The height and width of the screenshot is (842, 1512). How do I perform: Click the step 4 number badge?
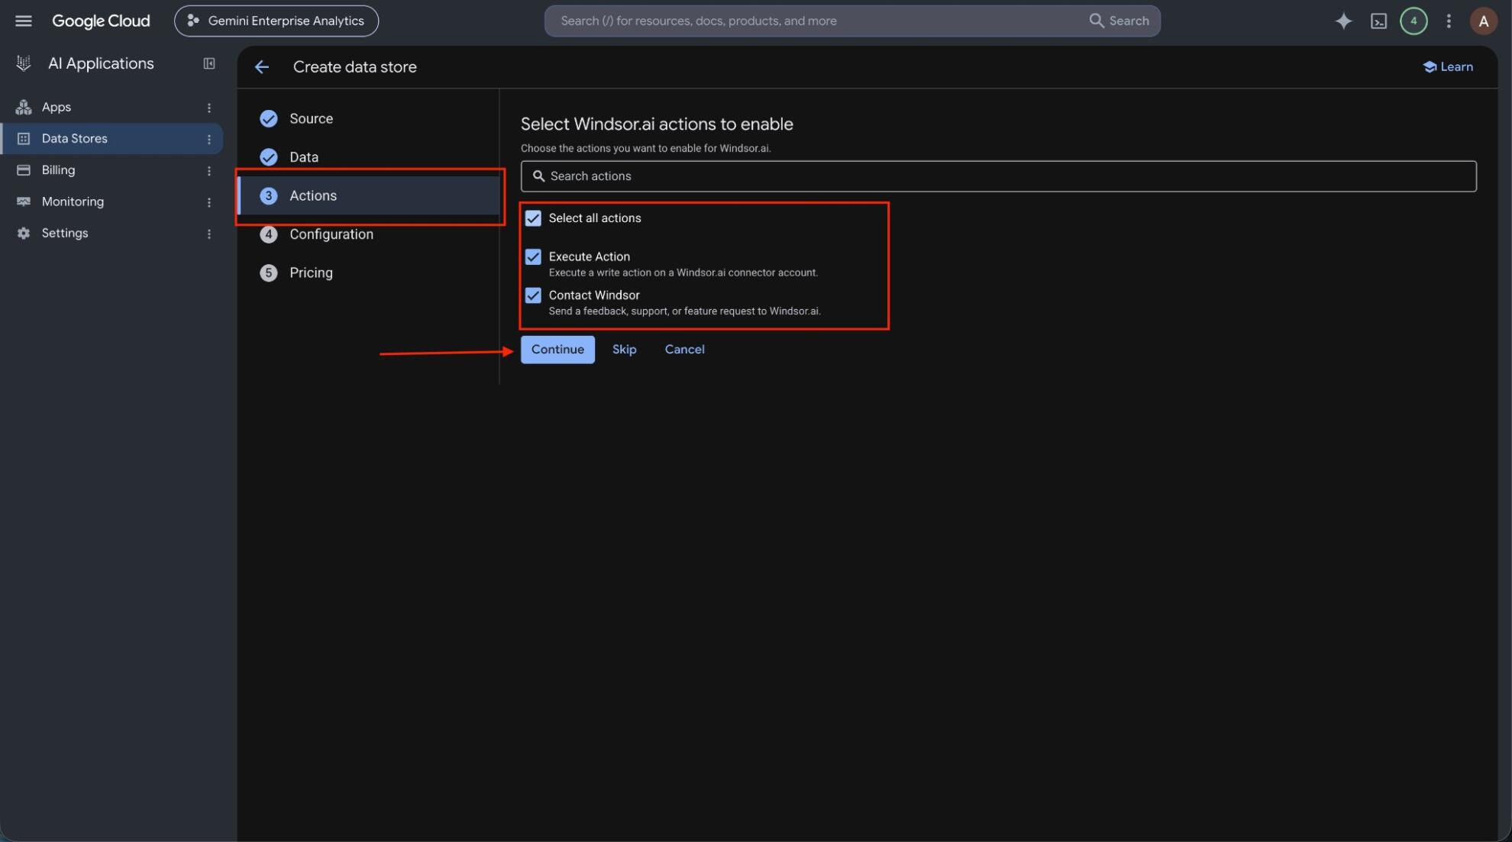tap(268, 234)
